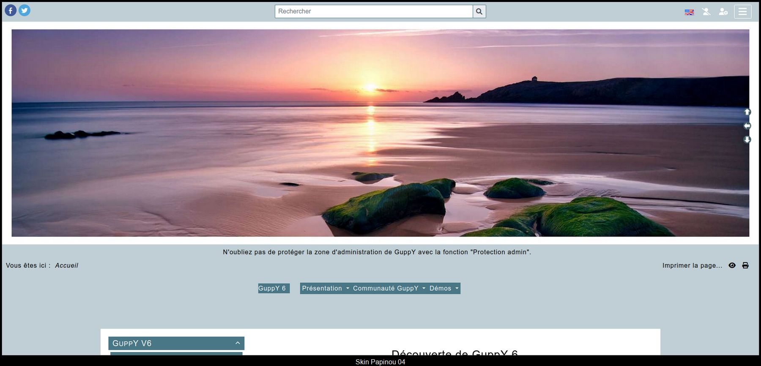Click the printer icon to print page

745,265
